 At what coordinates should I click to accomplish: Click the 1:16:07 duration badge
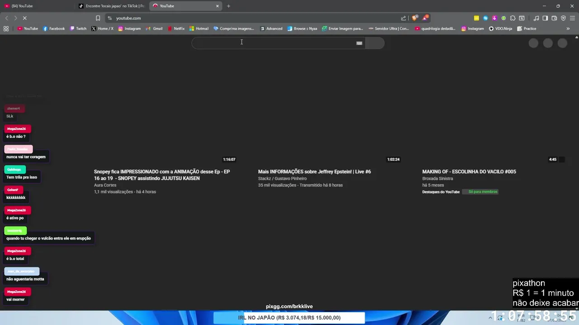tap(229, 159)
